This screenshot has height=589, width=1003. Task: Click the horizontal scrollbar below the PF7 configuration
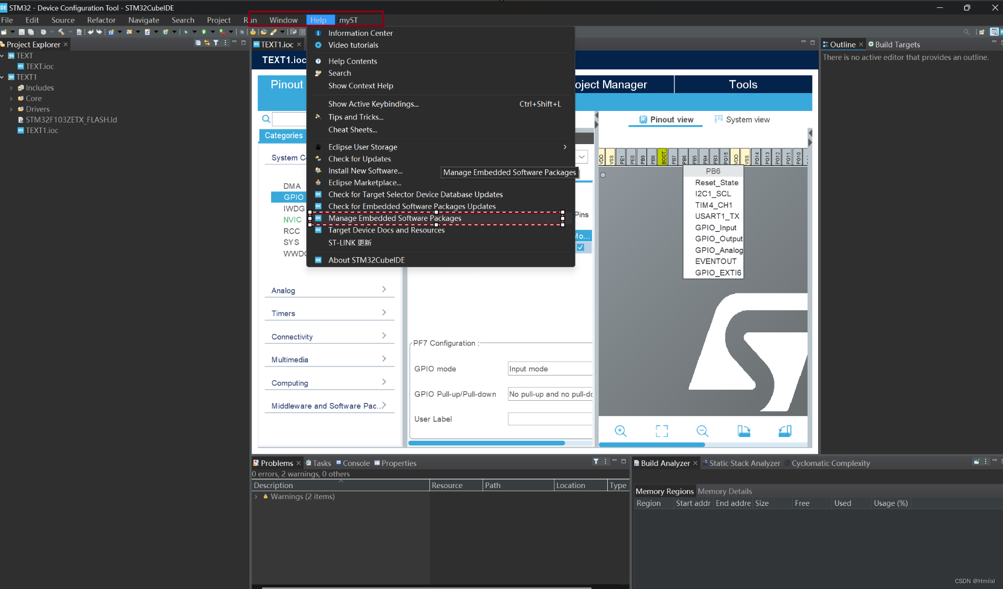(x=487, y=443)
